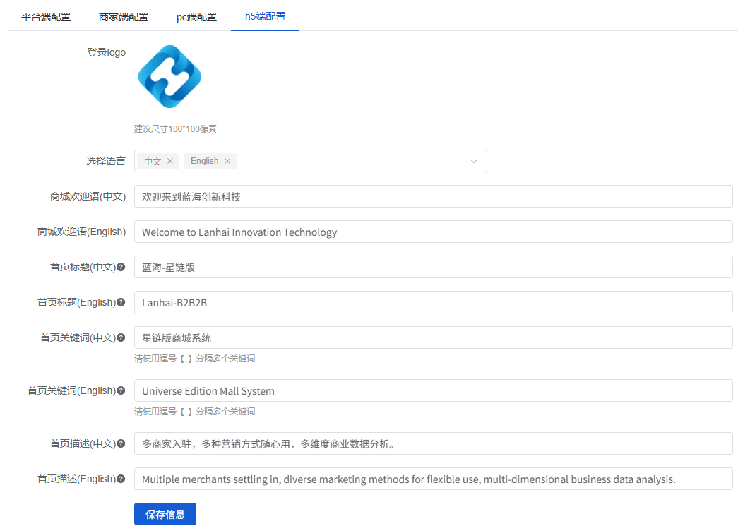Click the 登录logo label
This screenshot has height=526, width=738.
pyautogui.click(x=107, y=52)
